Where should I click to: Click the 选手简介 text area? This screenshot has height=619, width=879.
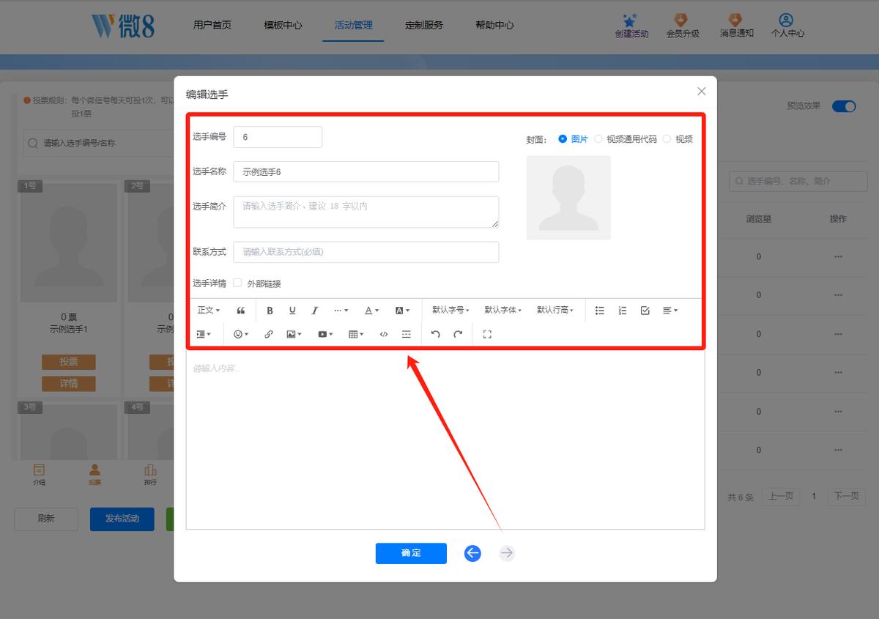(366, 212)
